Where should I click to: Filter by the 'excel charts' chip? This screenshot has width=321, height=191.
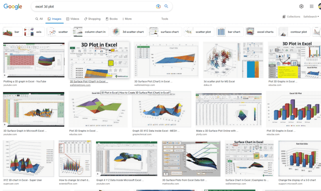click(x=261, y=32)
